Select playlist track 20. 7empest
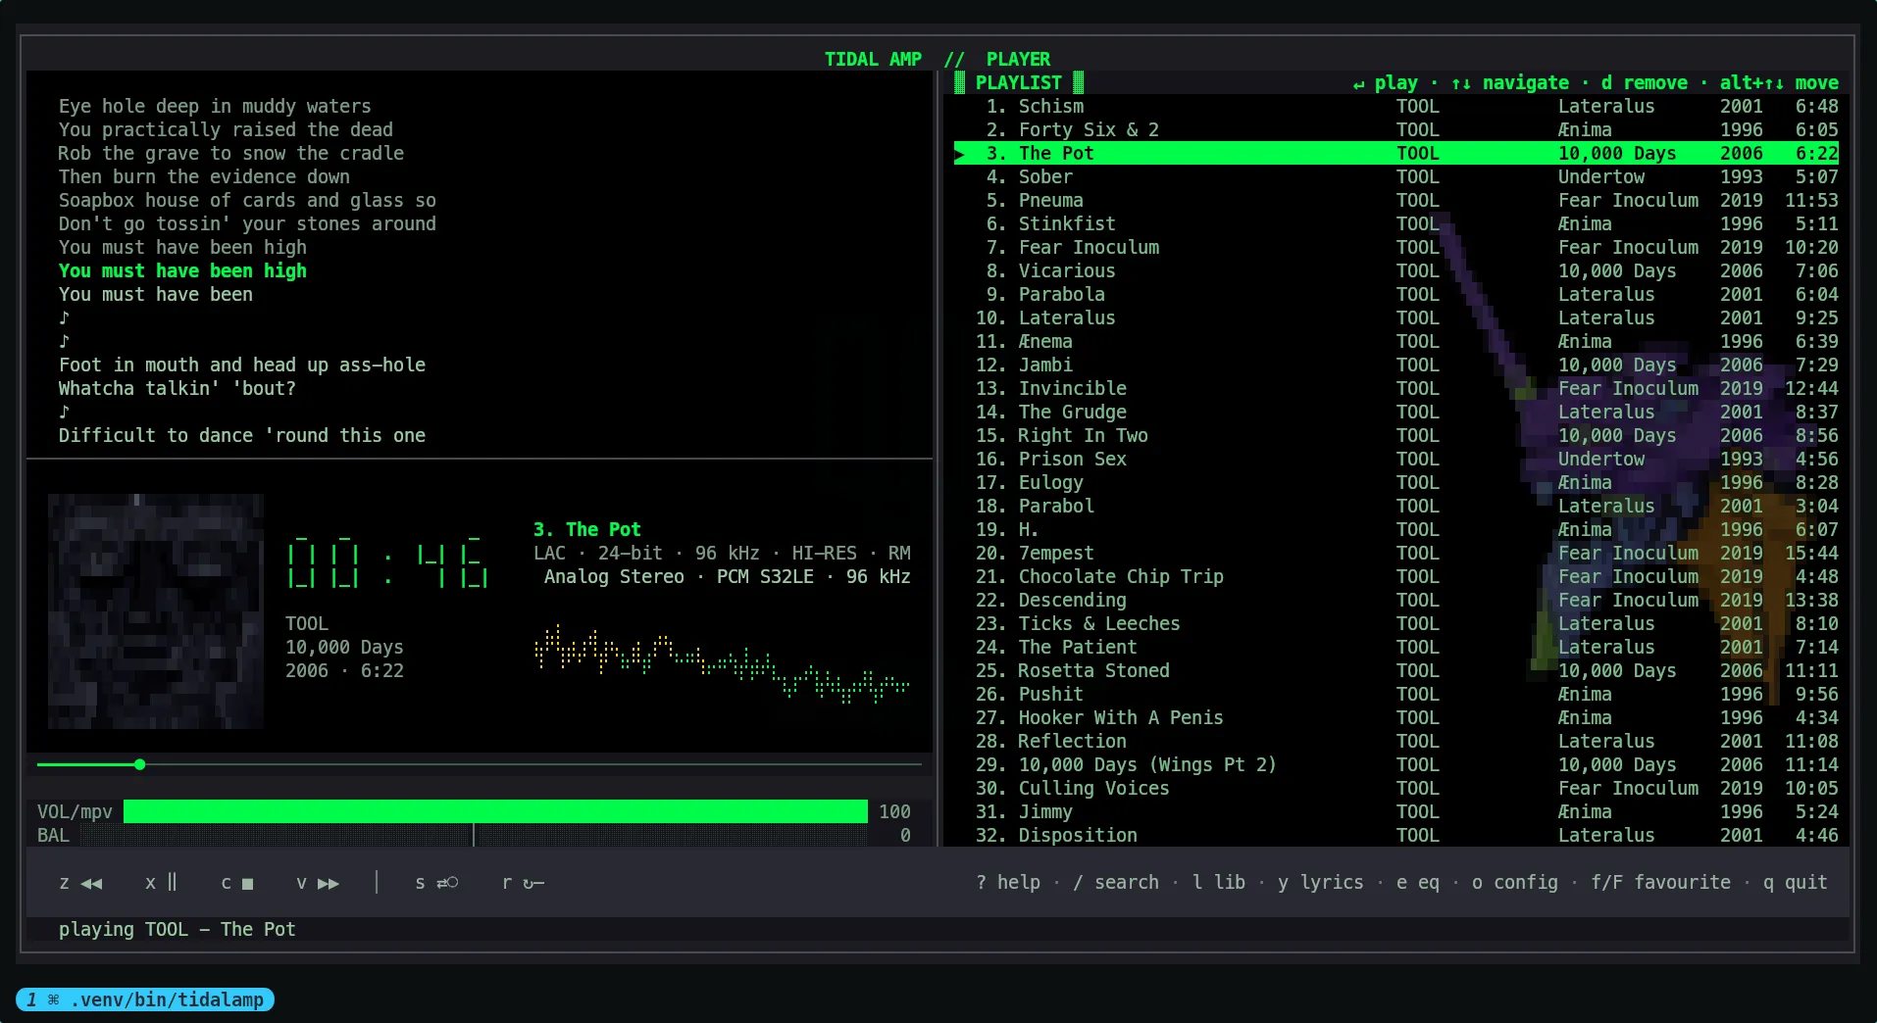1877x1023 pixels. (x=1396, y=554)
